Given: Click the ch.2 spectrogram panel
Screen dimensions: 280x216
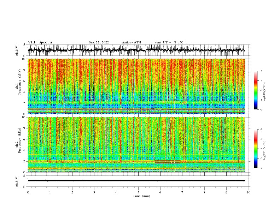Looking at the screenshot, I should (x=136, y=145).
